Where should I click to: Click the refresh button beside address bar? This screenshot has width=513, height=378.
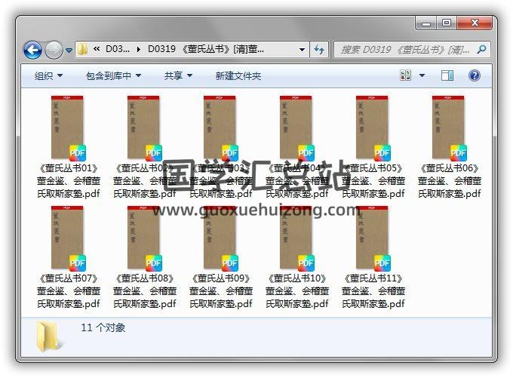(x=319, y=50)
